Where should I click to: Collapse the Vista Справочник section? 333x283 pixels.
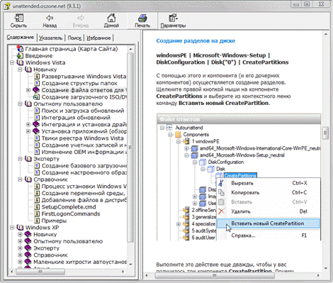[x=20, y=179]
